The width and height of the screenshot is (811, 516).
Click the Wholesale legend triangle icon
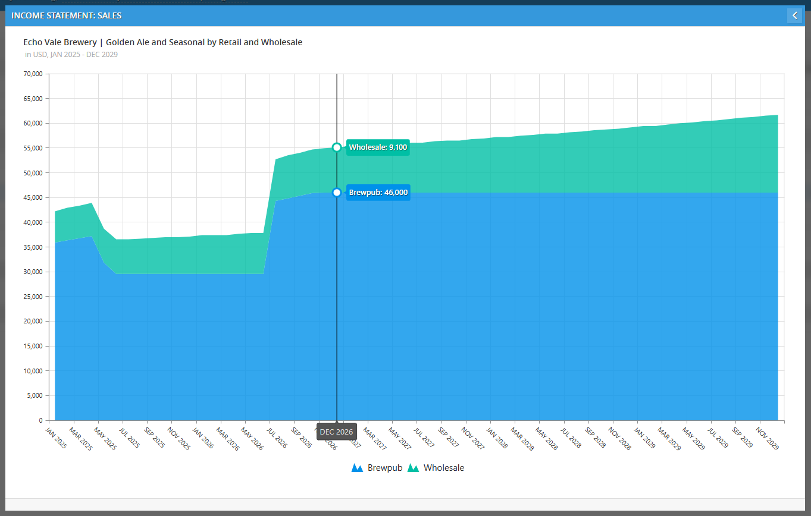[413, 468]
